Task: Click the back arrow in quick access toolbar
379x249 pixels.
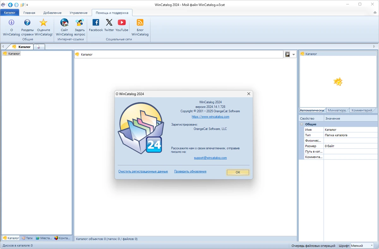Action: 10,5
